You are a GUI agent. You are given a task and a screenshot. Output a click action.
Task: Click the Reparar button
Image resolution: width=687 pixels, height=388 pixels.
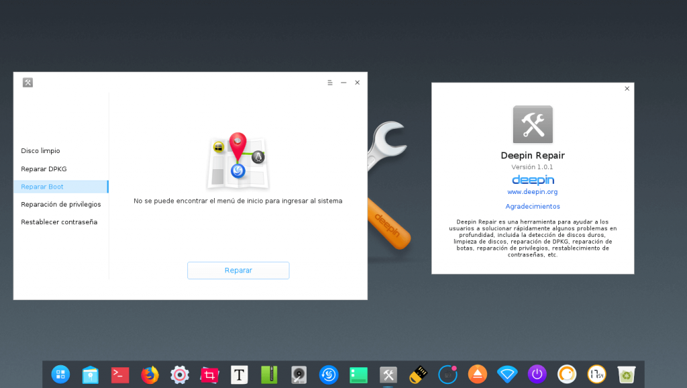(238, 271)
